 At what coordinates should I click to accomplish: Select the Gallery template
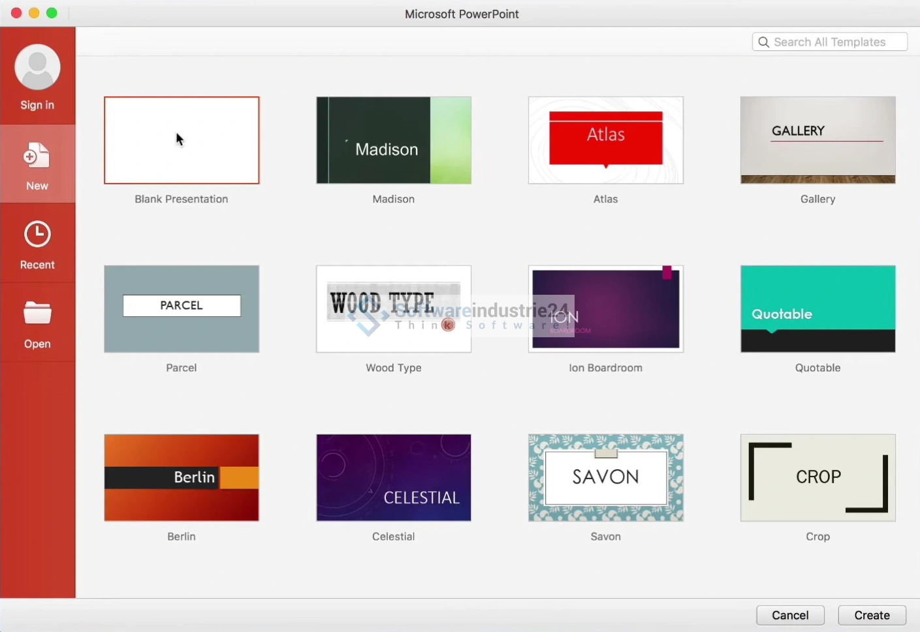click(x=817, y=140)
